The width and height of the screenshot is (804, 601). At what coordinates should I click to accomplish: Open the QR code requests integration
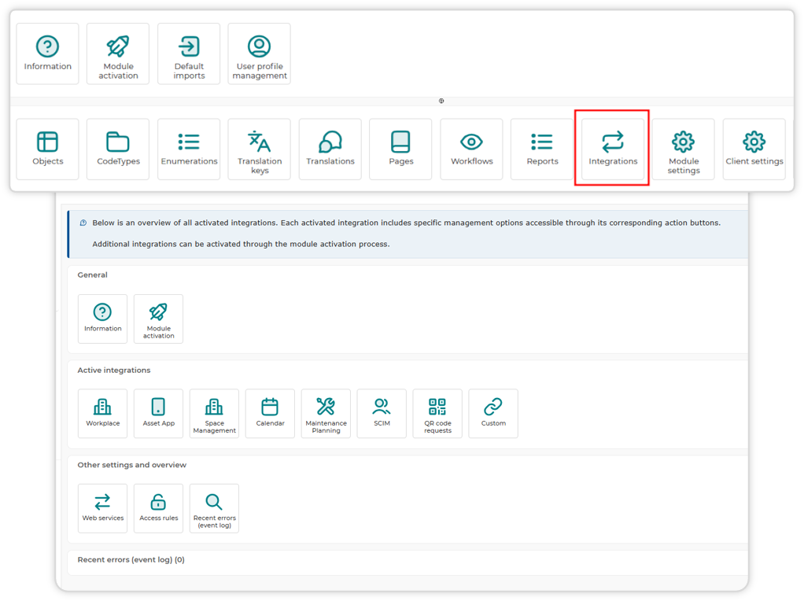pyautogui.click(x=437, y=413)
